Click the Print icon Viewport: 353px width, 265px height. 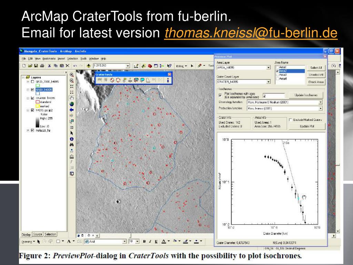point(42,66)
